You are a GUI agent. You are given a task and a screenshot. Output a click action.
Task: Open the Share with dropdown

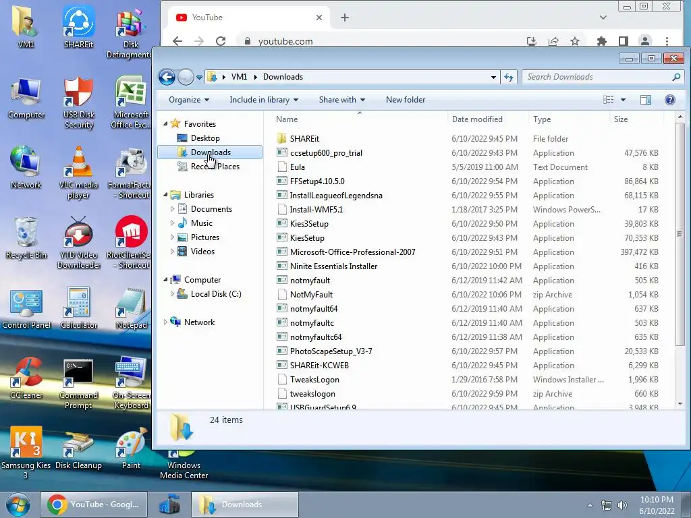[342, 100]
